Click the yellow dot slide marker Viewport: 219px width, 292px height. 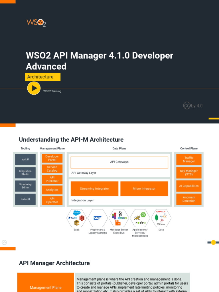pyautogui.click(x=213, y=242)
